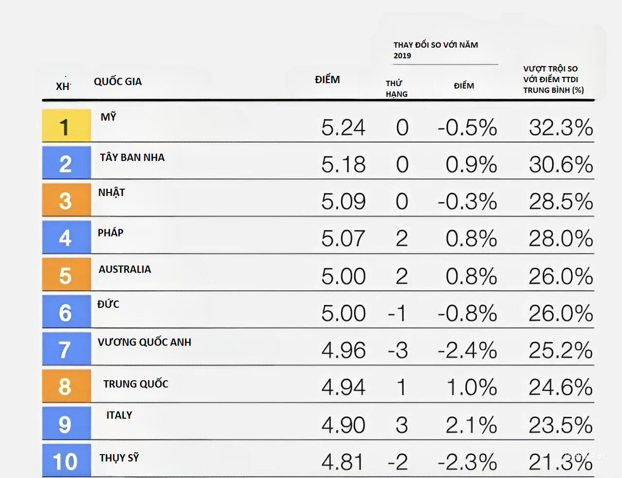Click the yellow rank 1 badge
This screenshot has width=622, height=478.
[x=66, y=125]
